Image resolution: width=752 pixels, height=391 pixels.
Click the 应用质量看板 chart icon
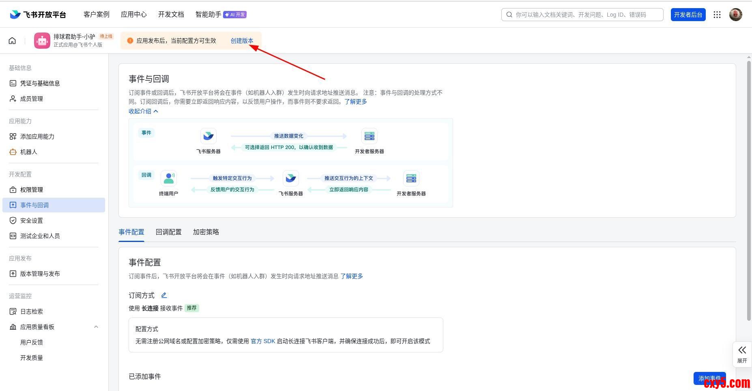(x=13, y=327)
